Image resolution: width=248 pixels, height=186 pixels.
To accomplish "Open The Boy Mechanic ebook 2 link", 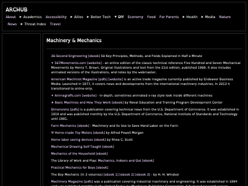I will (127, 175).
